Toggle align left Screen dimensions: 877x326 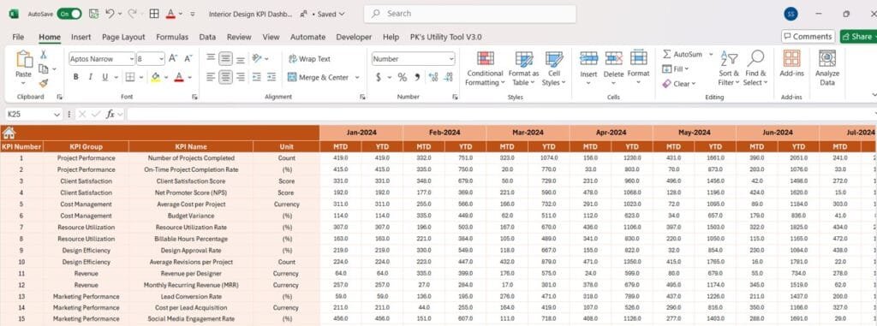click(211, 77)
